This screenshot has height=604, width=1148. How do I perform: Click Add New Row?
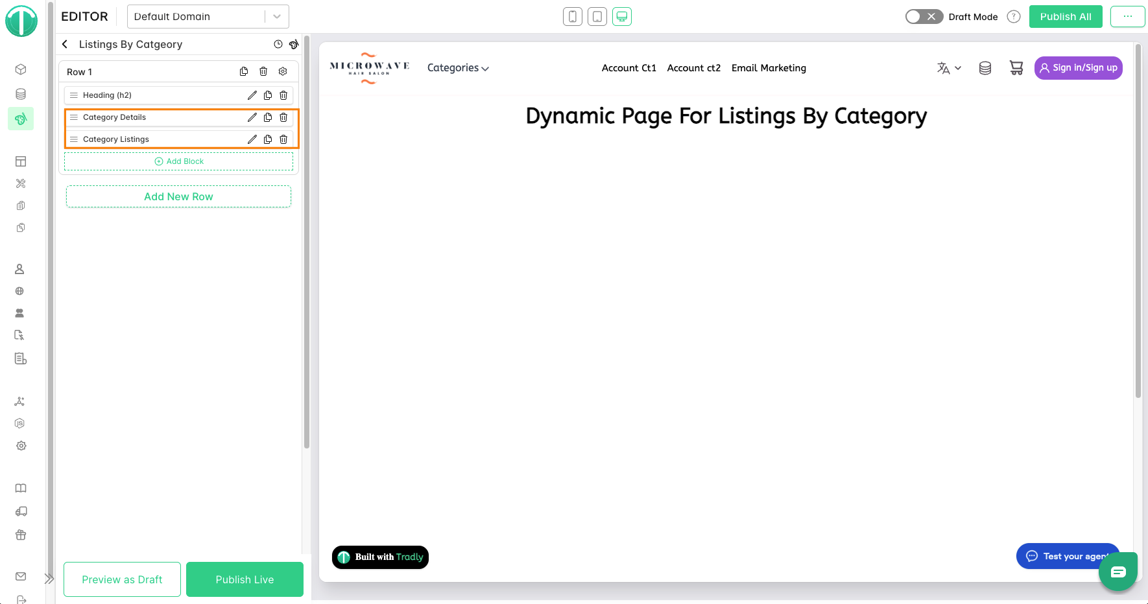coord(178,196)
